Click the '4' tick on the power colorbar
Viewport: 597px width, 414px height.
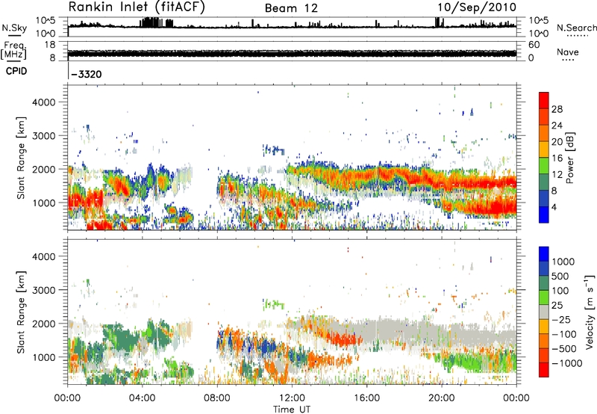click(554, 207)
